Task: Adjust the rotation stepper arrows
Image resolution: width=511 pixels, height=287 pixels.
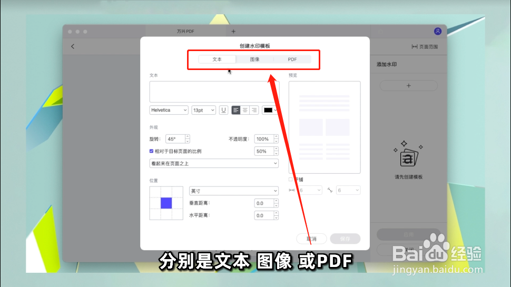Action: coord(188,139)
